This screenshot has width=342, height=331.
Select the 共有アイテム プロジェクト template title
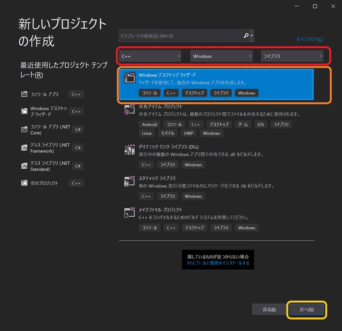point(161,106)
